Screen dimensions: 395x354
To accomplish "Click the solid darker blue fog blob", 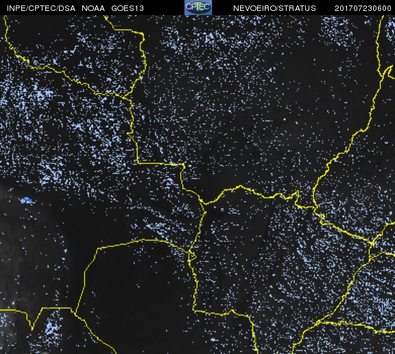I will click(26, 201).
